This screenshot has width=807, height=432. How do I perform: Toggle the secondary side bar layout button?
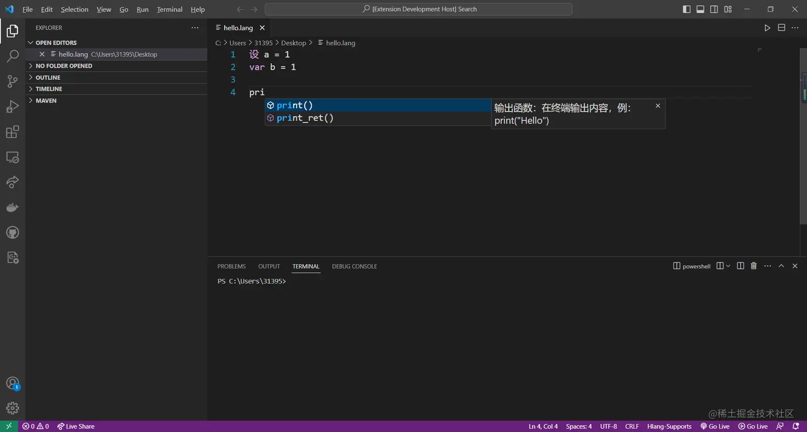[x=714, y=9]
